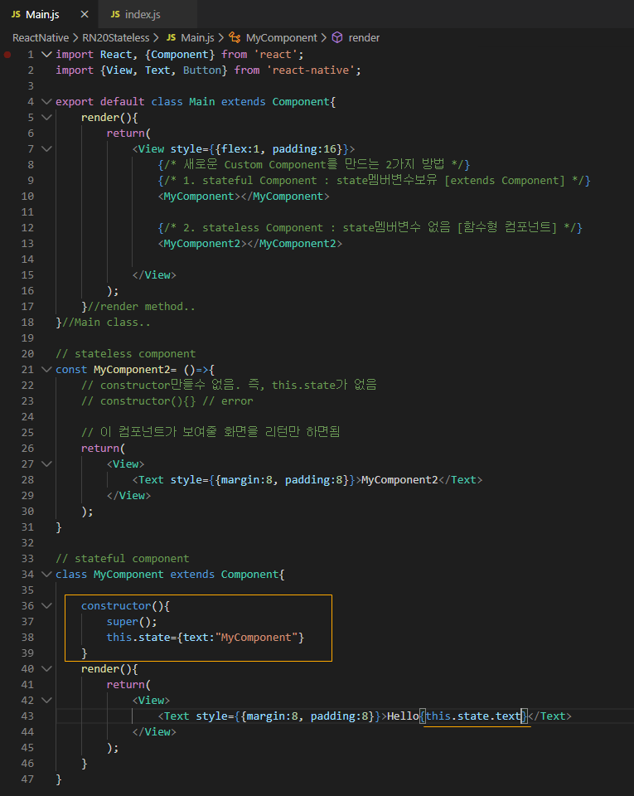Collapse the import fold on line 1
This screenshot has height=796, width=634.
coord(46,55)
